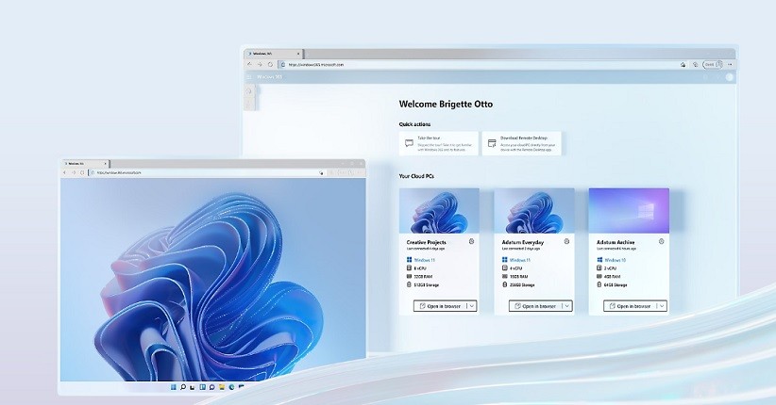Open Task View in the Cloud PC taskbar
The height and width of the screenshot is (405, 776).
[x=193, y=387]
